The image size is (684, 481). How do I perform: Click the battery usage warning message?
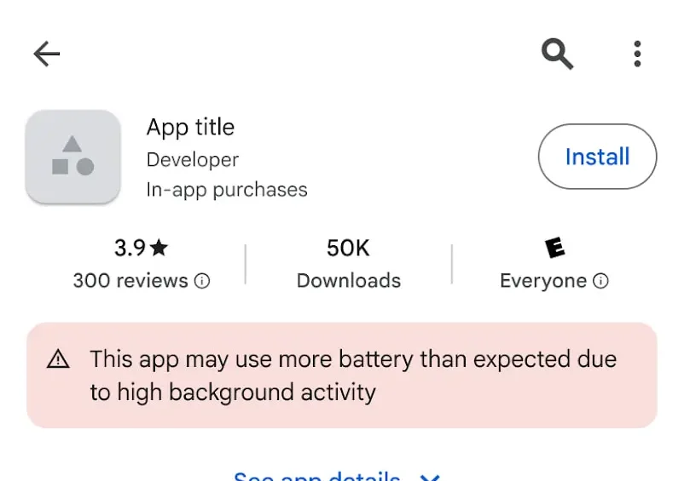pos(353,375)
